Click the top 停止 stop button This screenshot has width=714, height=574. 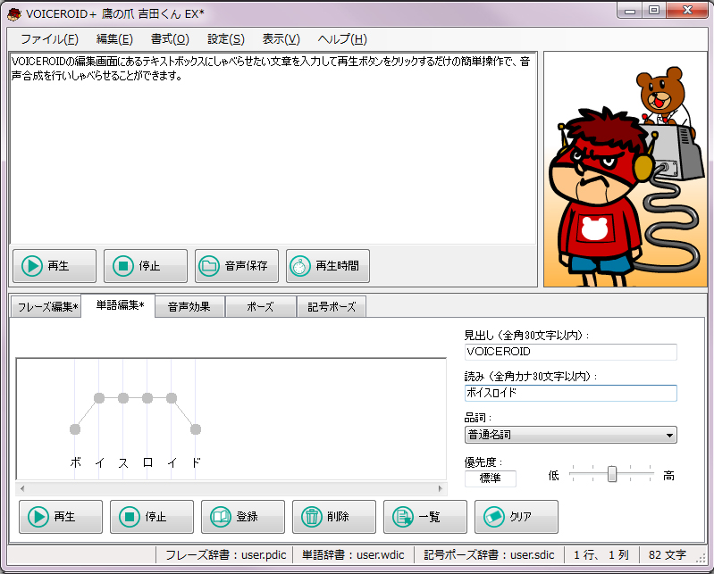pos(146,266)
